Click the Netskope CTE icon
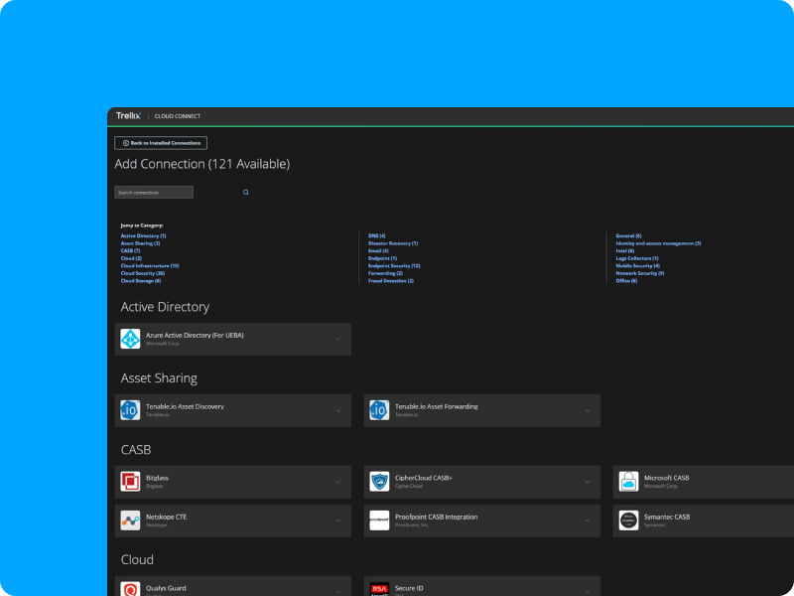The height and width of the screenshot is (596, 794). (x=130, y=521)
